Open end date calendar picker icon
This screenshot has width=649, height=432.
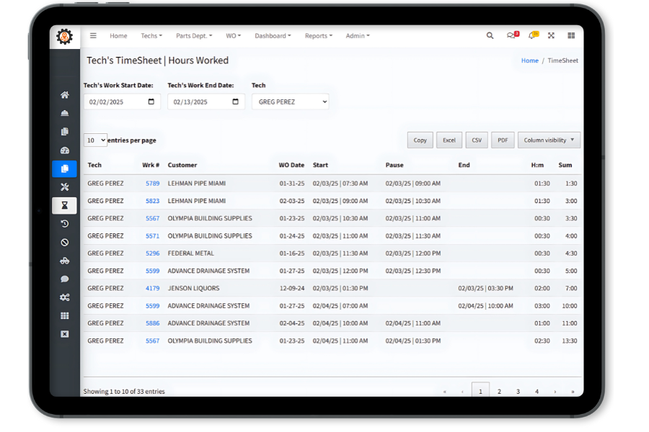tap(236, 102)
